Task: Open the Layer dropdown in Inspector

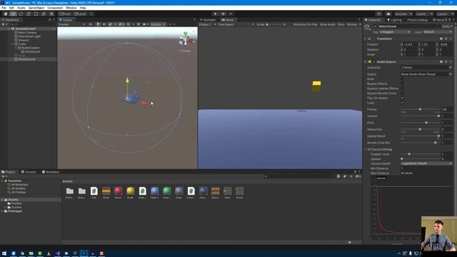Action: 438,31
